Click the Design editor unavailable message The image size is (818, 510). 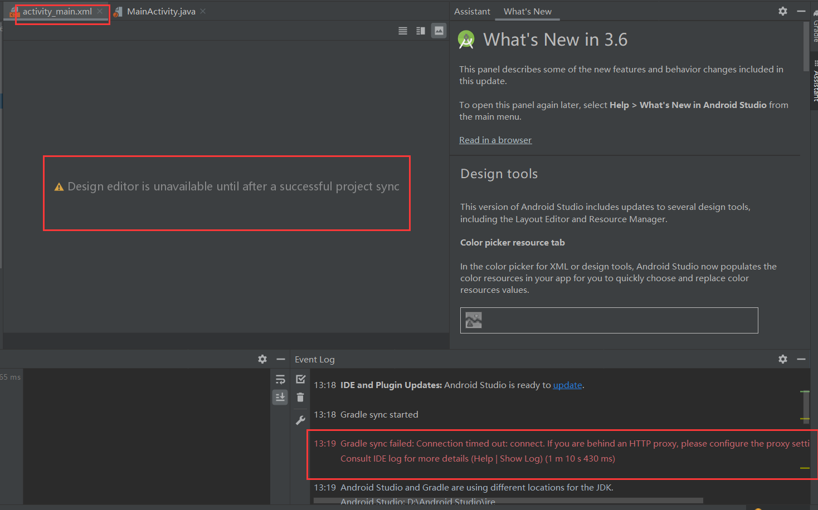[233, 187]
